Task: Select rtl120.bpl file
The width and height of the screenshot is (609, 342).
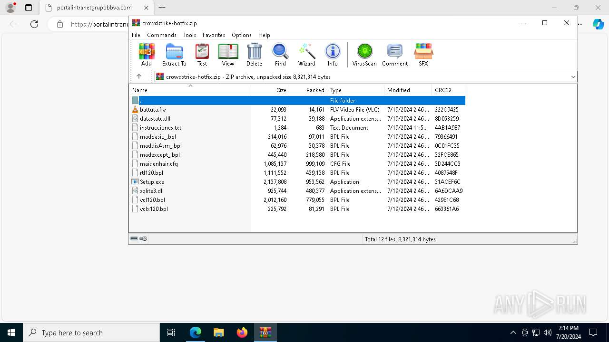Action: click(297, 173)
